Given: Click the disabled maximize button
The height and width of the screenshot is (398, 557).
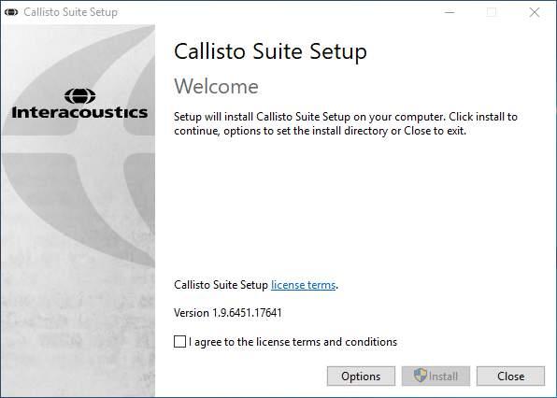Looking at the screenshot, I should 492,12.
